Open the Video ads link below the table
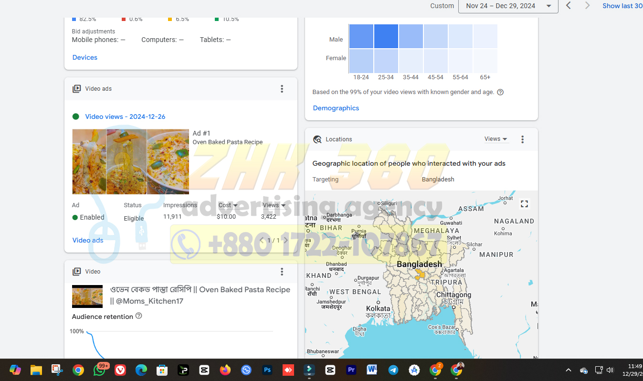Image resolution: width=643 pixels, height=381 pixels. [x=88, y=240]
